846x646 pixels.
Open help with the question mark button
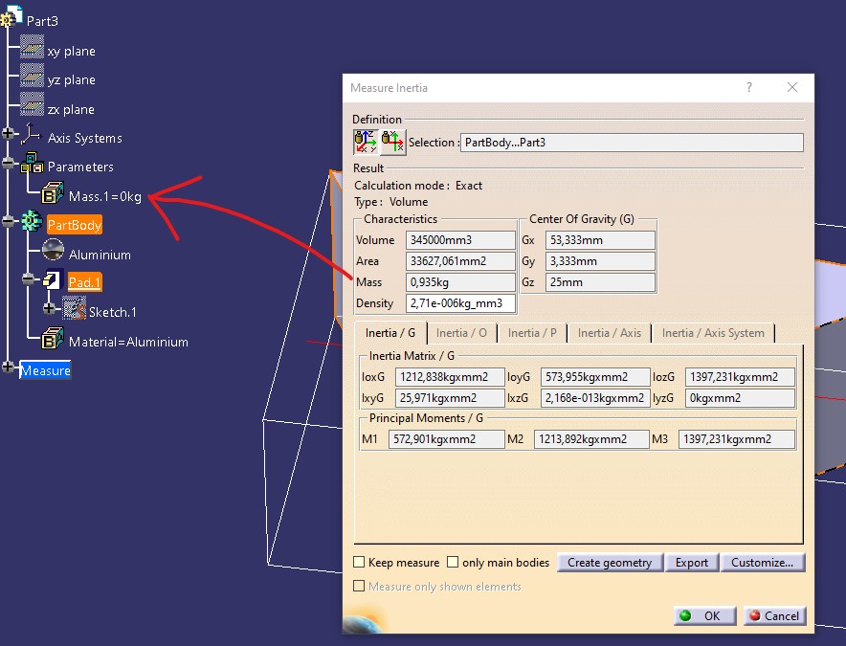(x=749, y=87)
